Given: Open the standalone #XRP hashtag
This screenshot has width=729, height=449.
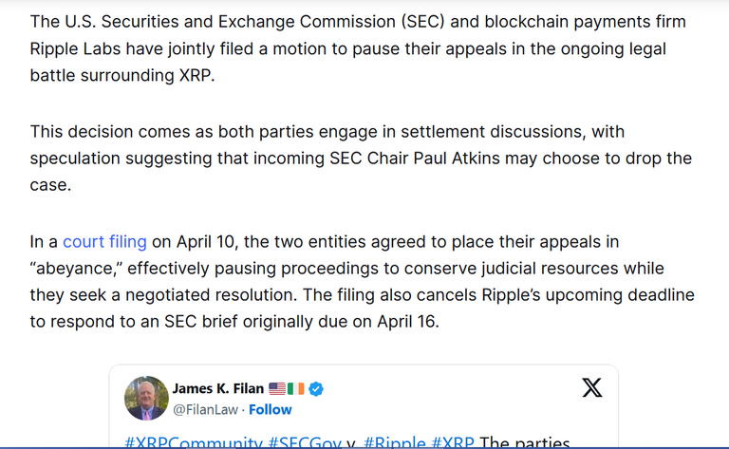Looking at the screenshot, I should 453,442.
